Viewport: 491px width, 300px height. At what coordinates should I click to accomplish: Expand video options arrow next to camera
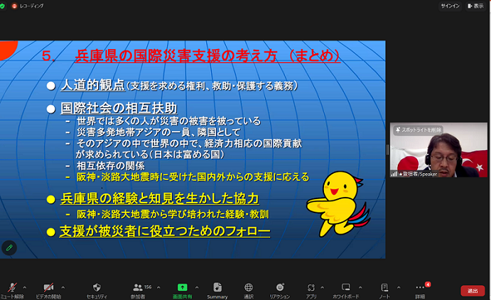[63, 287]
